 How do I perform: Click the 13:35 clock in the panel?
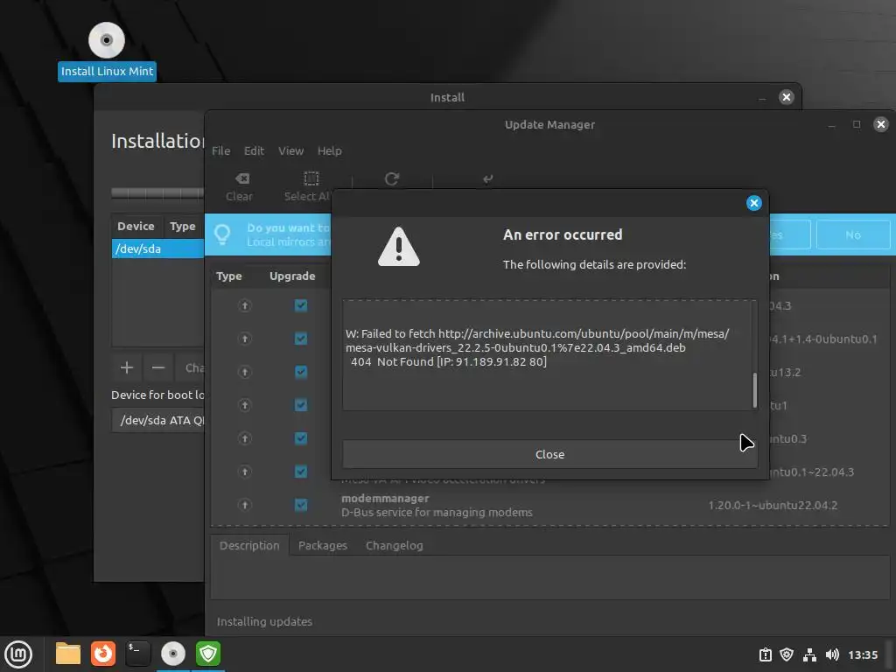tap(862, 654)
